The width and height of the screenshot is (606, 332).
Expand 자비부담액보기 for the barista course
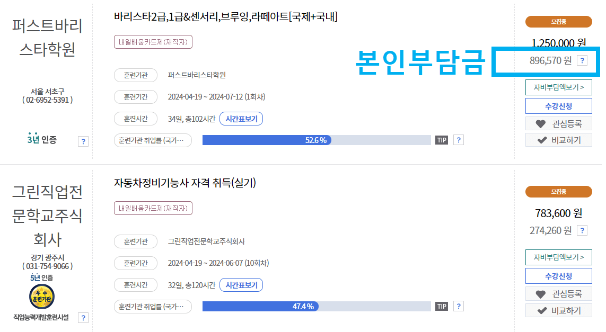click(558, 87)
